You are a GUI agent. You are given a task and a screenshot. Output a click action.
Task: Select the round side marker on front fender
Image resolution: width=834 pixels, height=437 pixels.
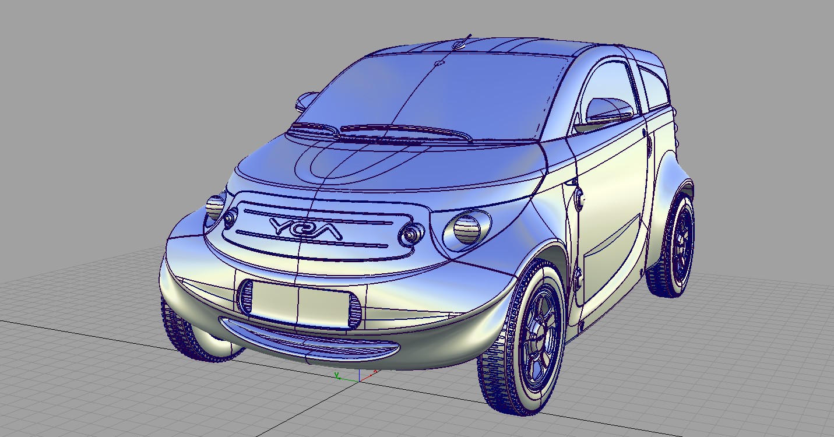[x=580, y=200]
